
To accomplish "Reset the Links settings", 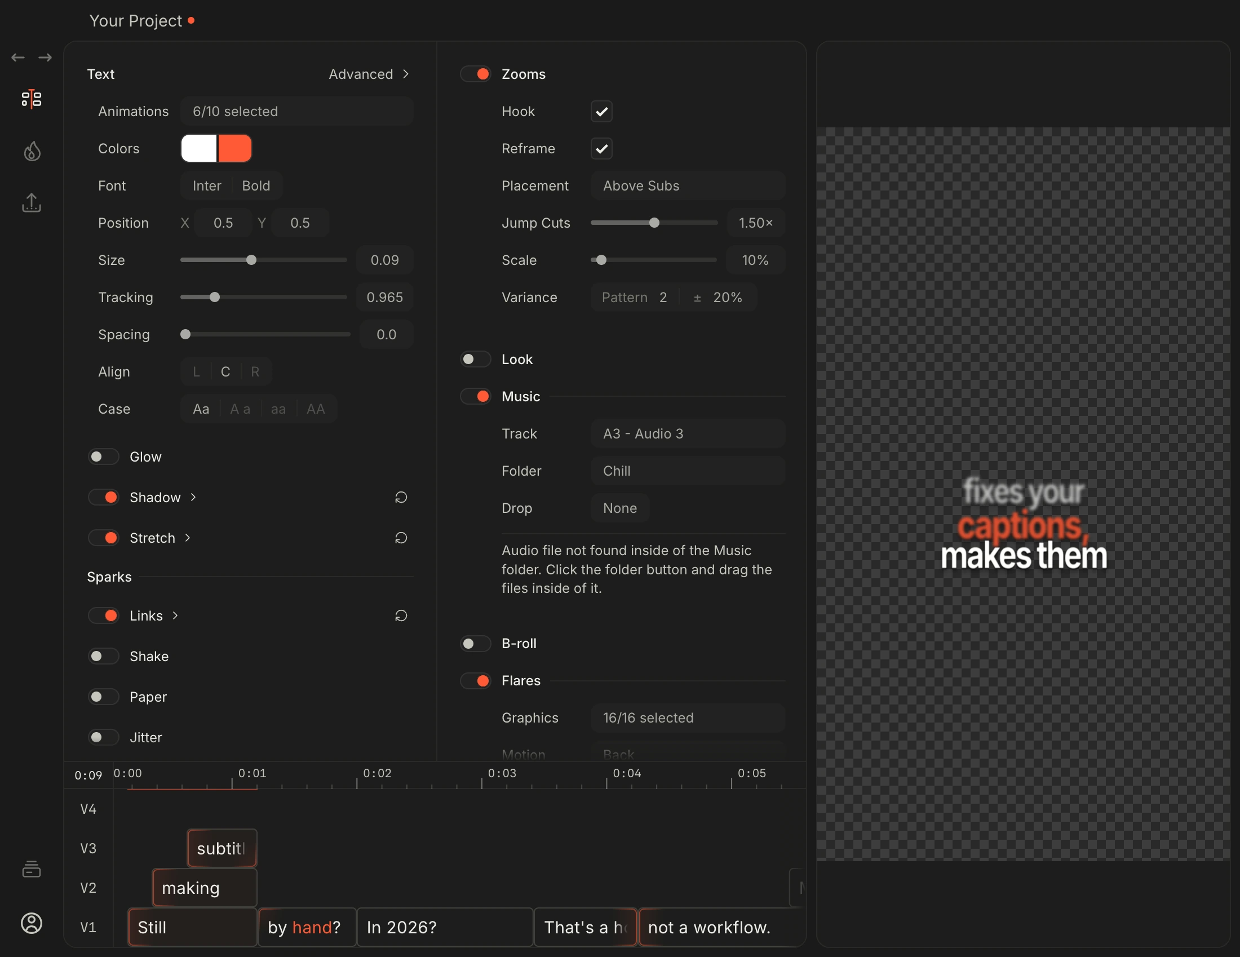I will (x=401, y=616).
